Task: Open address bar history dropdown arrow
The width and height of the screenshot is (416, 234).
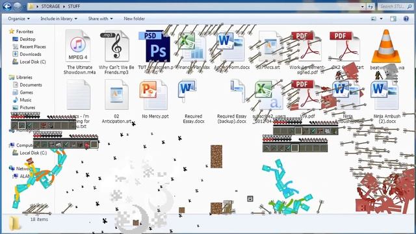Action: [x=363, y=6]
